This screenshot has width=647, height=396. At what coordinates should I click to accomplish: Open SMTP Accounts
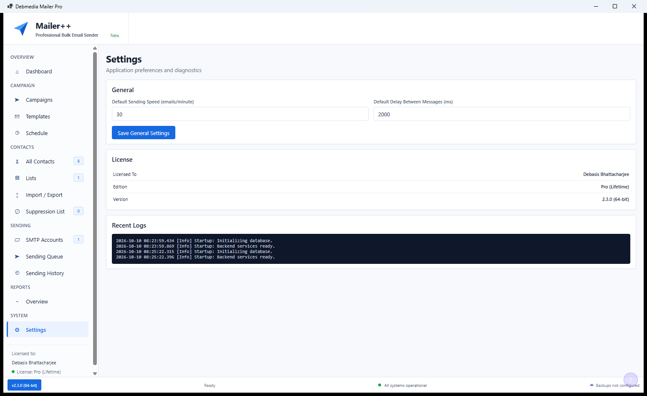pyautogui.click(x=48, y=240)
